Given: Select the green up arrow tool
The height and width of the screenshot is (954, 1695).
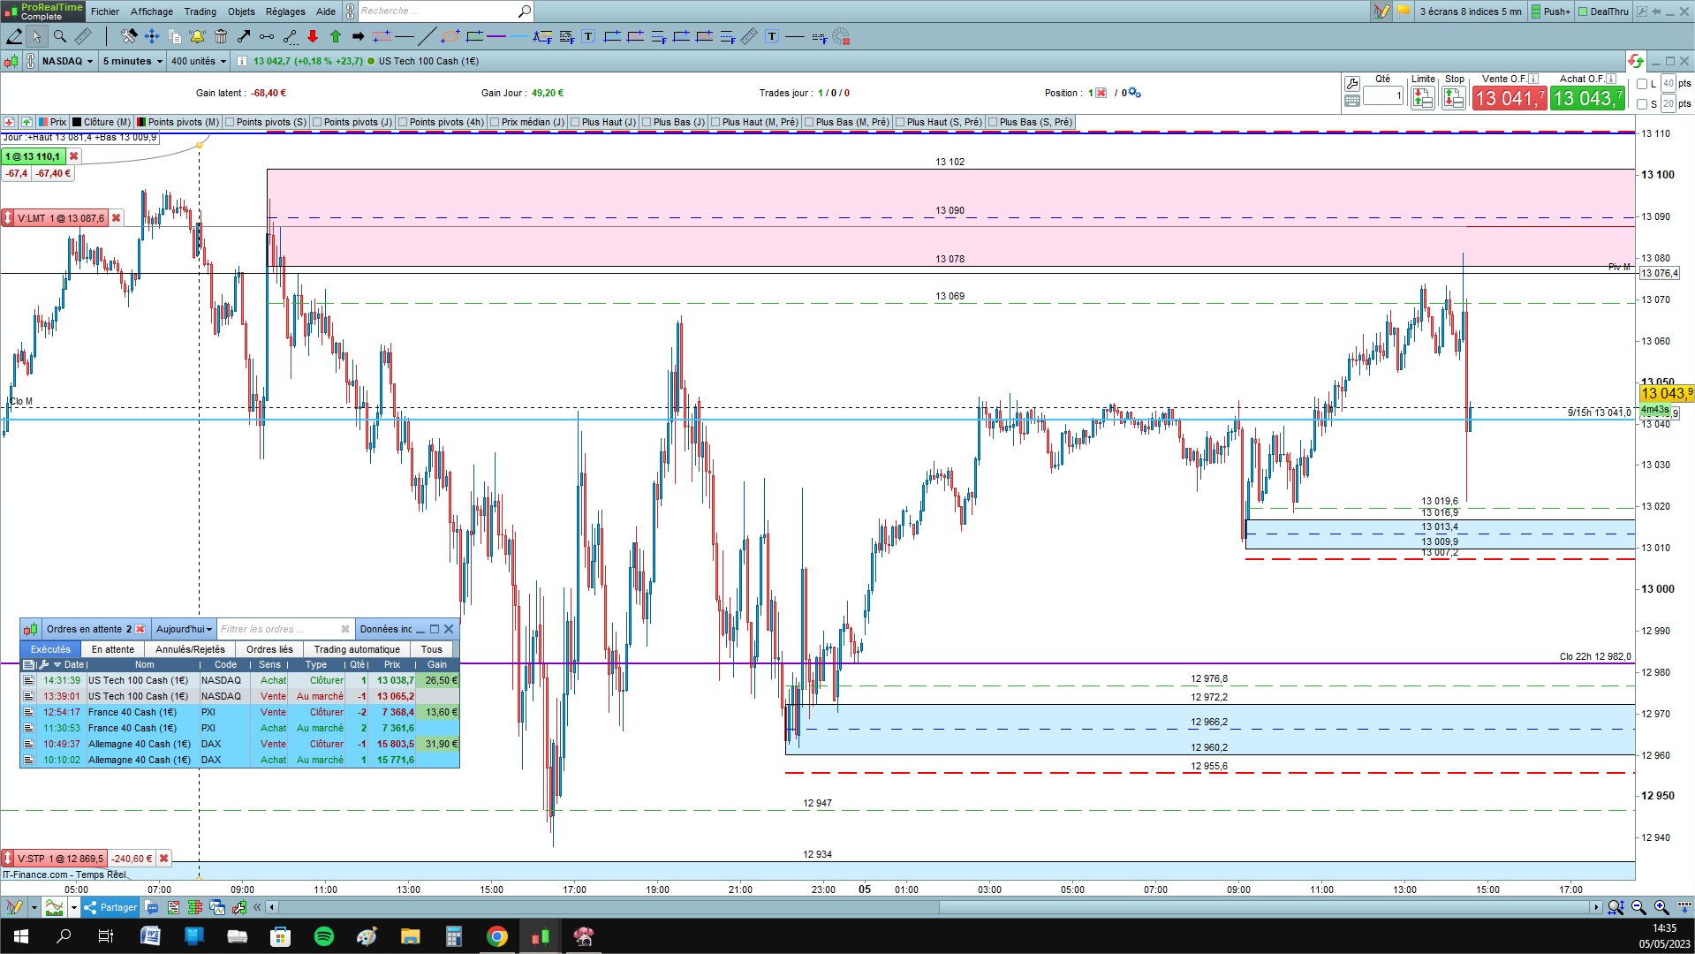Looking at the screenshot, I should coord(336,36).
